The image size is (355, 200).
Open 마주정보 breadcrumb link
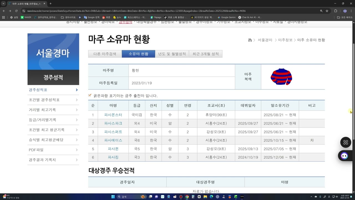click(285, 40)
